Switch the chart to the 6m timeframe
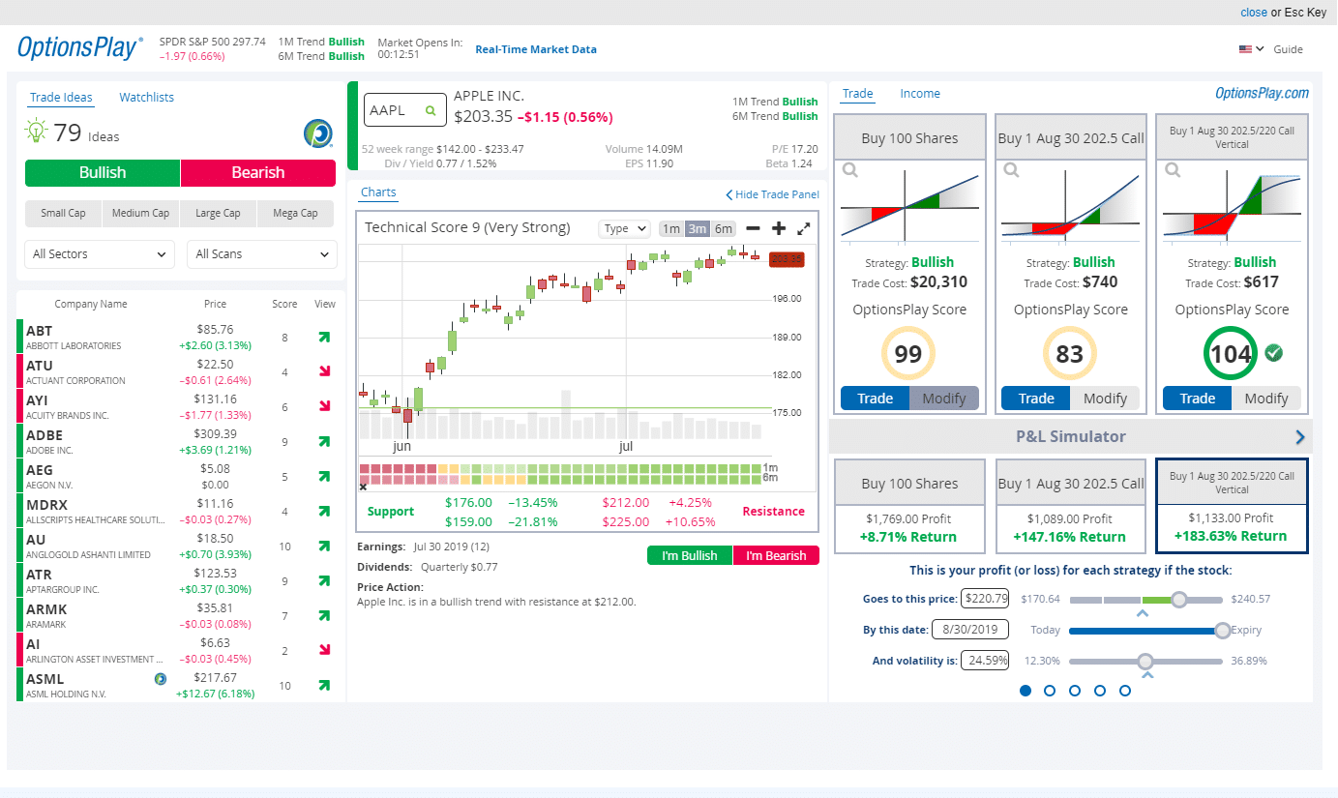This screenshot has width=1338, height=798. [724, 229]
